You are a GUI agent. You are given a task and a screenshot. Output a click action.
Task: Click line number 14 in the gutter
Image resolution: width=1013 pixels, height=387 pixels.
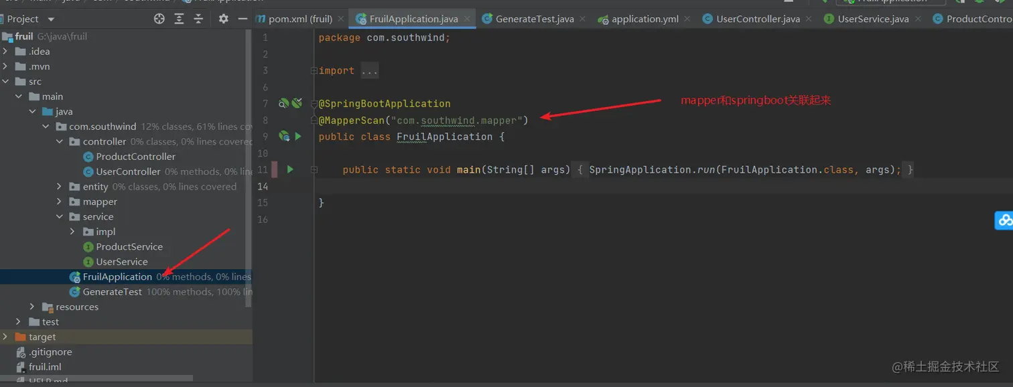(262, 186)
